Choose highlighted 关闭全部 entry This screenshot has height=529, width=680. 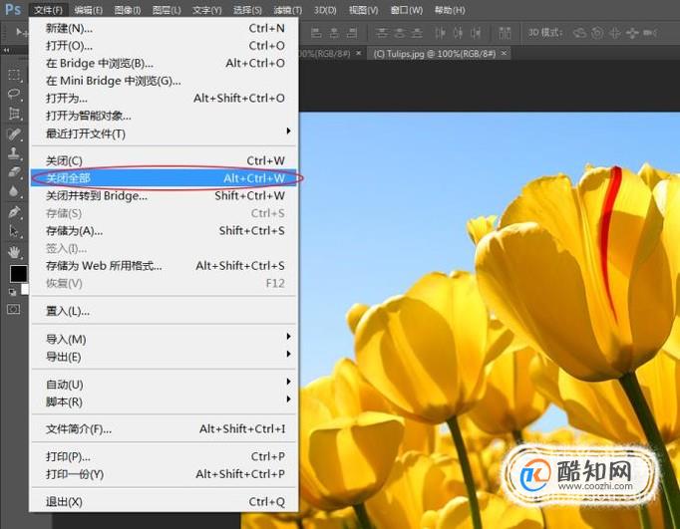pos(164,178)
